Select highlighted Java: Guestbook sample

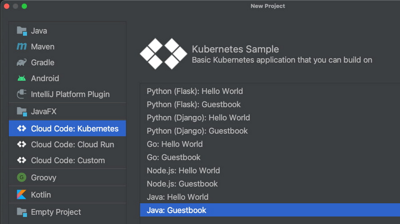point(270,210)
